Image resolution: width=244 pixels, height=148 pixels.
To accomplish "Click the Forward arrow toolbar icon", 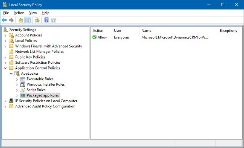I will click(11, 20).
